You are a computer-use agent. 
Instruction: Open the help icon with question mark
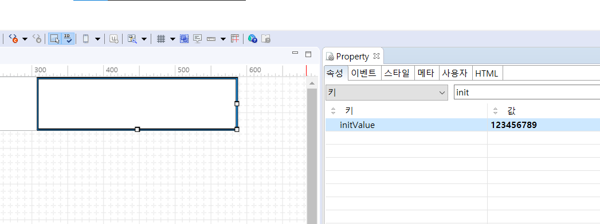pyautogui.click(x=253, y=38)
